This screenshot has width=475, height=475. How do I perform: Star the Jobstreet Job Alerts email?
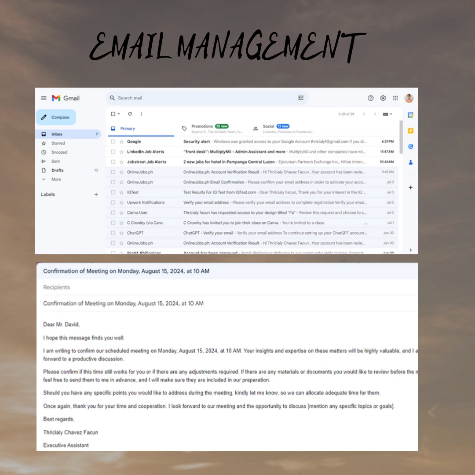(121, 162)
